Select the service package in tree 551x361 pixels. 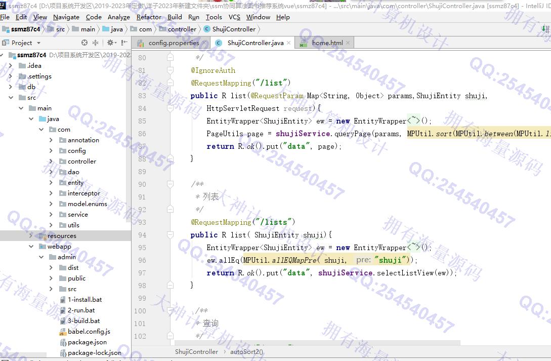tap(77, 214)
